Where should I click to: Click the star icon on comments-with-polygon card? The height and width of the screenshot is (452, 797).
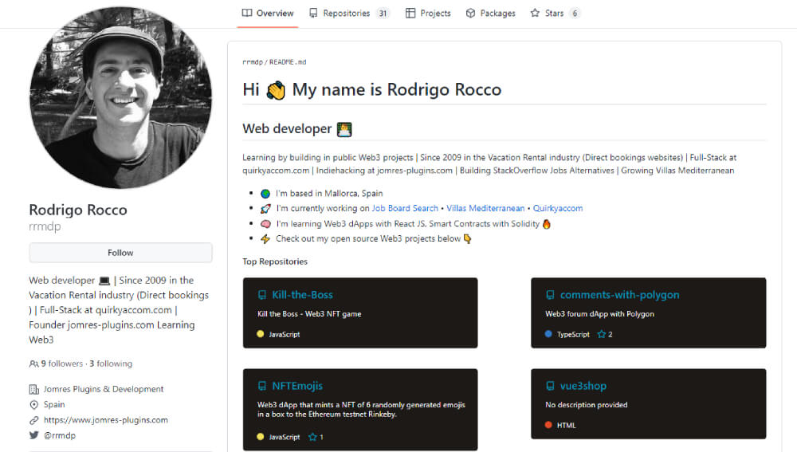point(602,334)
